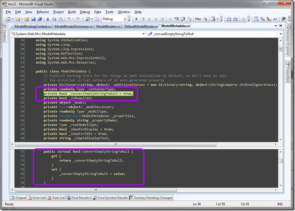Click the New Project toolbar icon
The height and width of the screenshot is (211, 295).
point(8,19)
